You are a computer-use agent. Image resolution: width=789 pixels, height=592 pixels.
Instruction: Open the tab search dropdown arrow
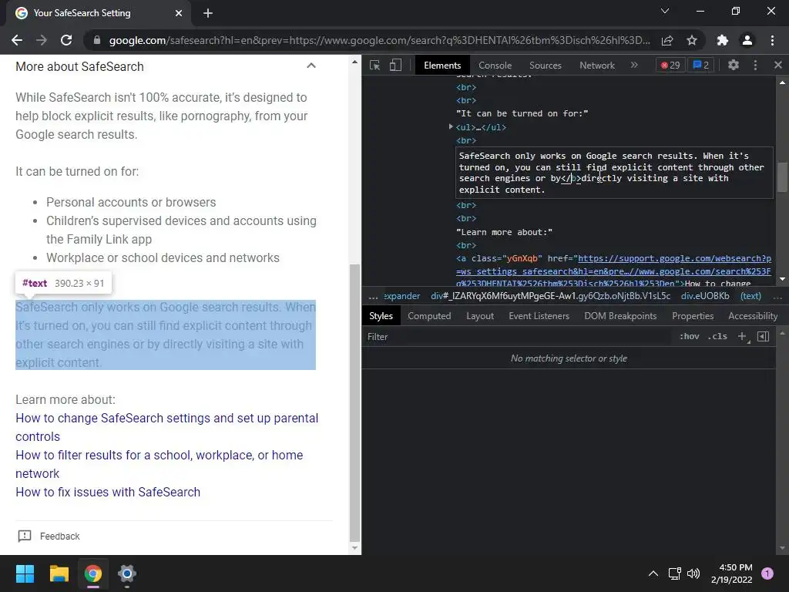tap(665, 11)
